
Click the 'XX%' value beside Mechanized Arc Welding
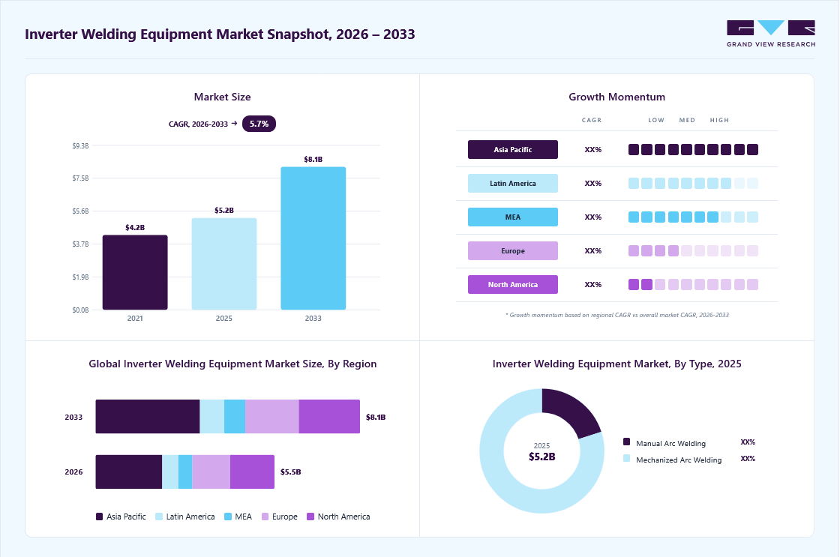click(748, 459)
